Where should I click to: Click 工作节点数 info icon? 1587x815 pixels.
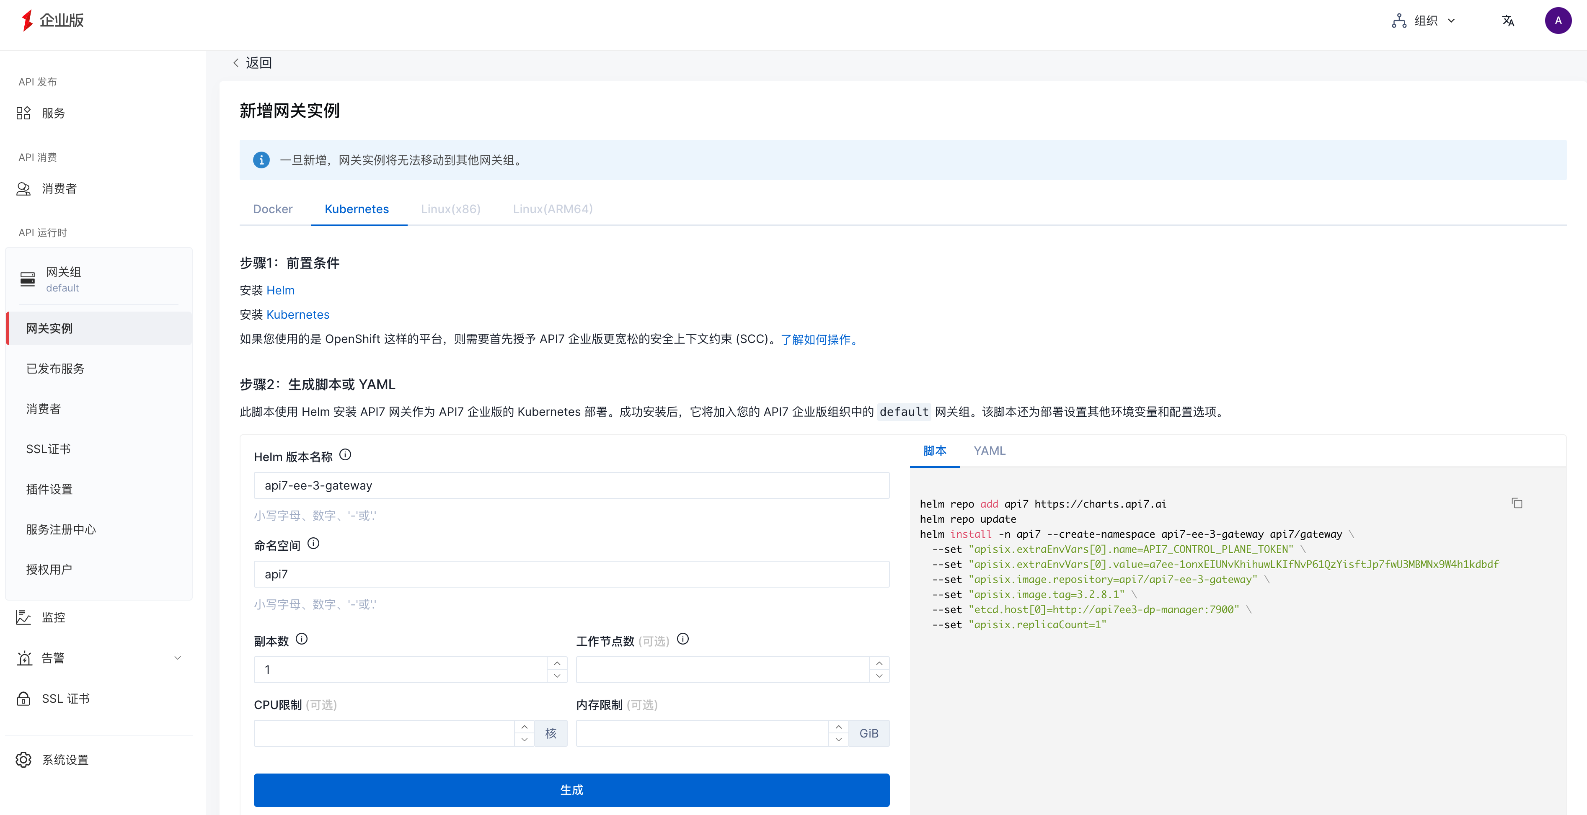[682, 640]
